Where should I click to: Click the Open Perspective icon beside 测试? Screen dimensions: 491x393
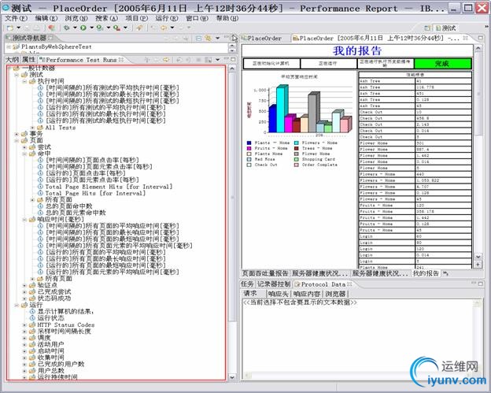(427, 28)
